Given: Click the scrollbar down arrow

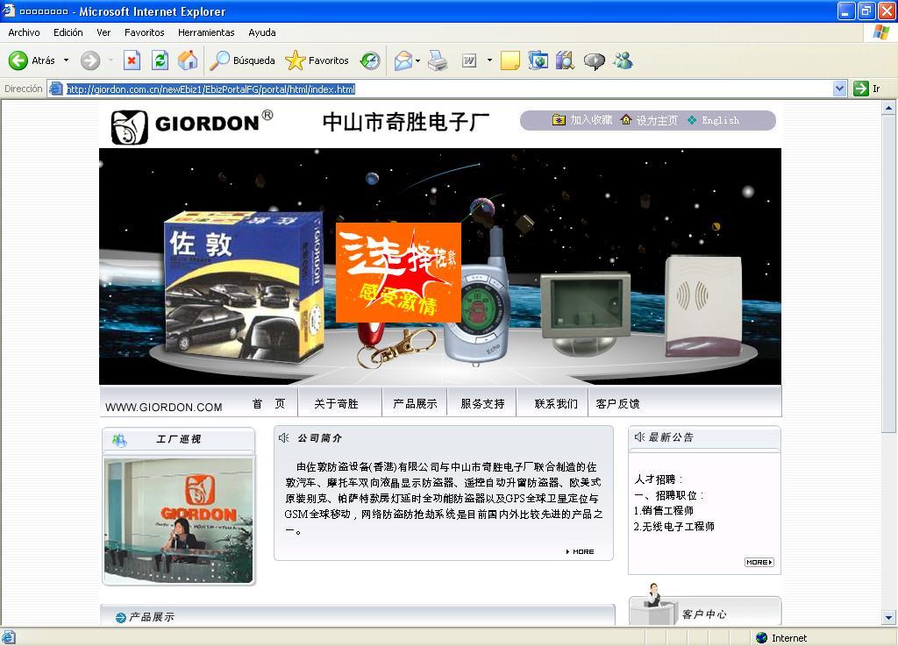Looking at the screenshot, I should pos(889,618).
